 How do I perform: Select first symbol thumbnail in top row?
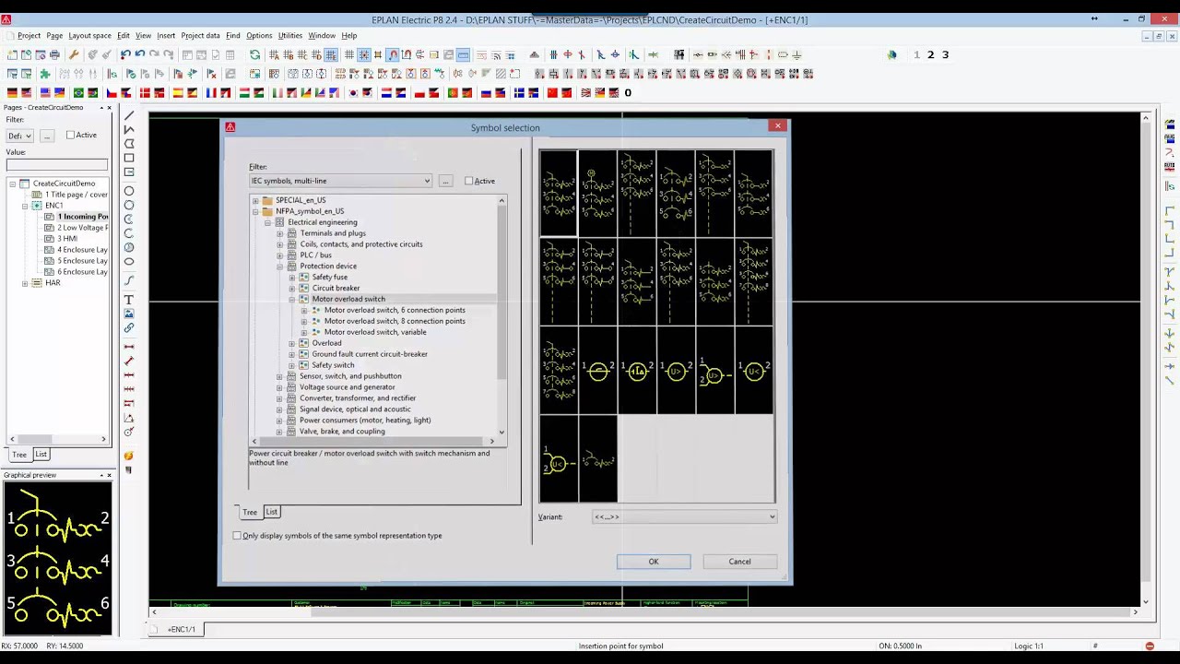point(559,194)
